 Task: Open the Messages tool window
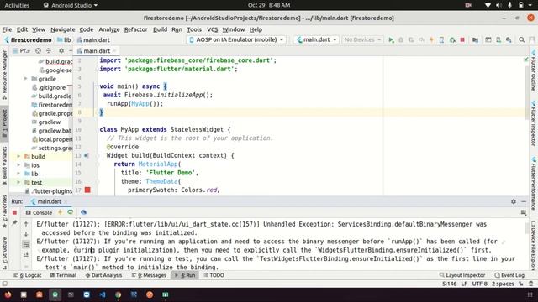149,275
